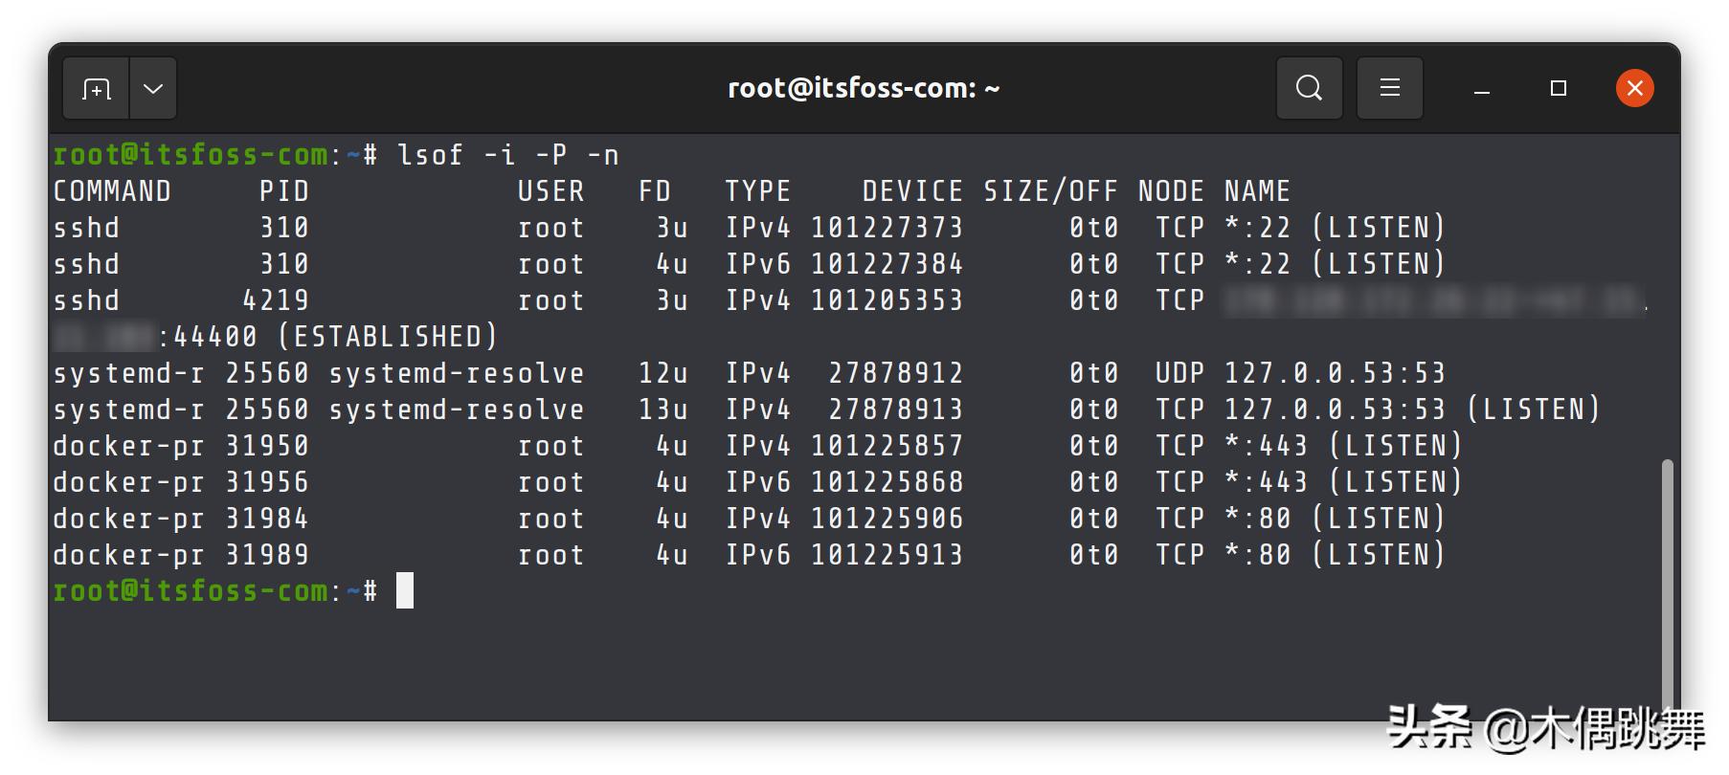Screen dimensions: 1729x775
Task: Click the PID column header
Action: pos(284,191)
